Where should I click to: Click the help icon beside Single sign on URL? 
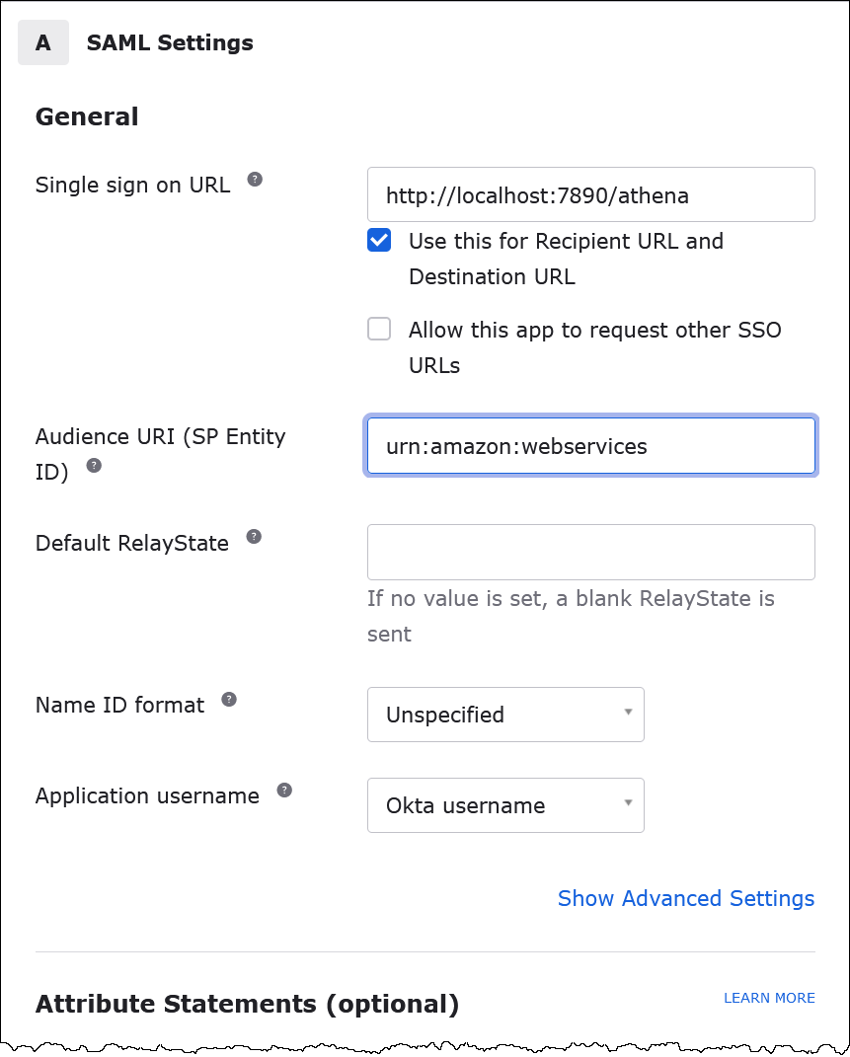(254, 178)
